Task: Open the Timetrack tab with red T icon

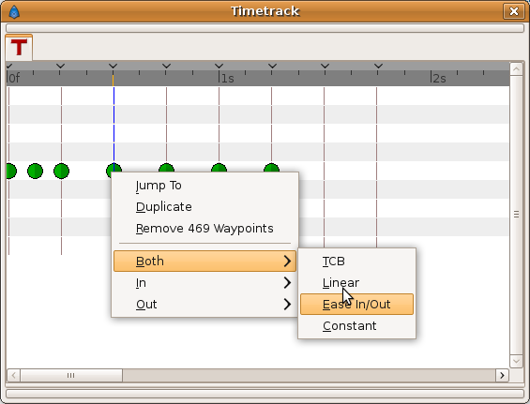Action: pos(19,47)
